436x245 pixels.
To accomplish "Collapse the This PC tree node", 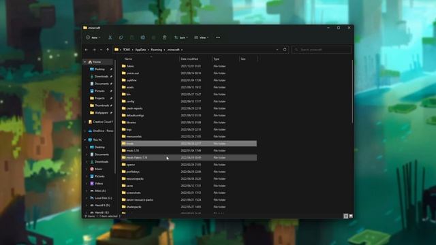I will point(84,140).
